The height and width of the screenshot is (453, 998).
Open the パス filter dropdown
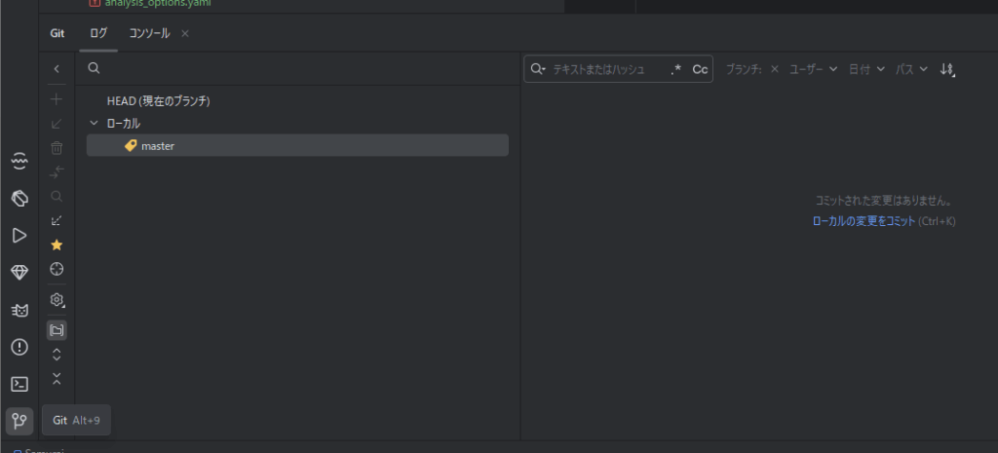tap(911, 69)
